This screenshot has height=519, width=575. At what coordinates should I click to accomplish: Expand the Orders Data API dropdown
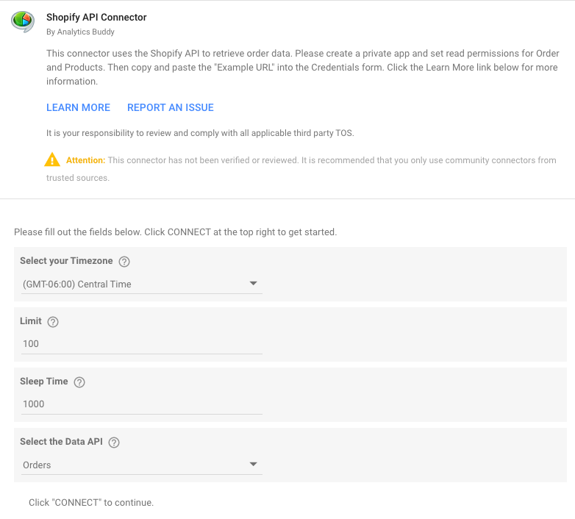(x=142, y=465)
